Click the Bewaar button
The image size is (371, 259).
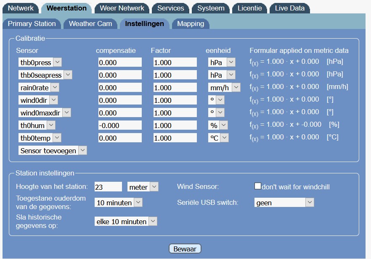pyautogui.click(x=185, y=249)
